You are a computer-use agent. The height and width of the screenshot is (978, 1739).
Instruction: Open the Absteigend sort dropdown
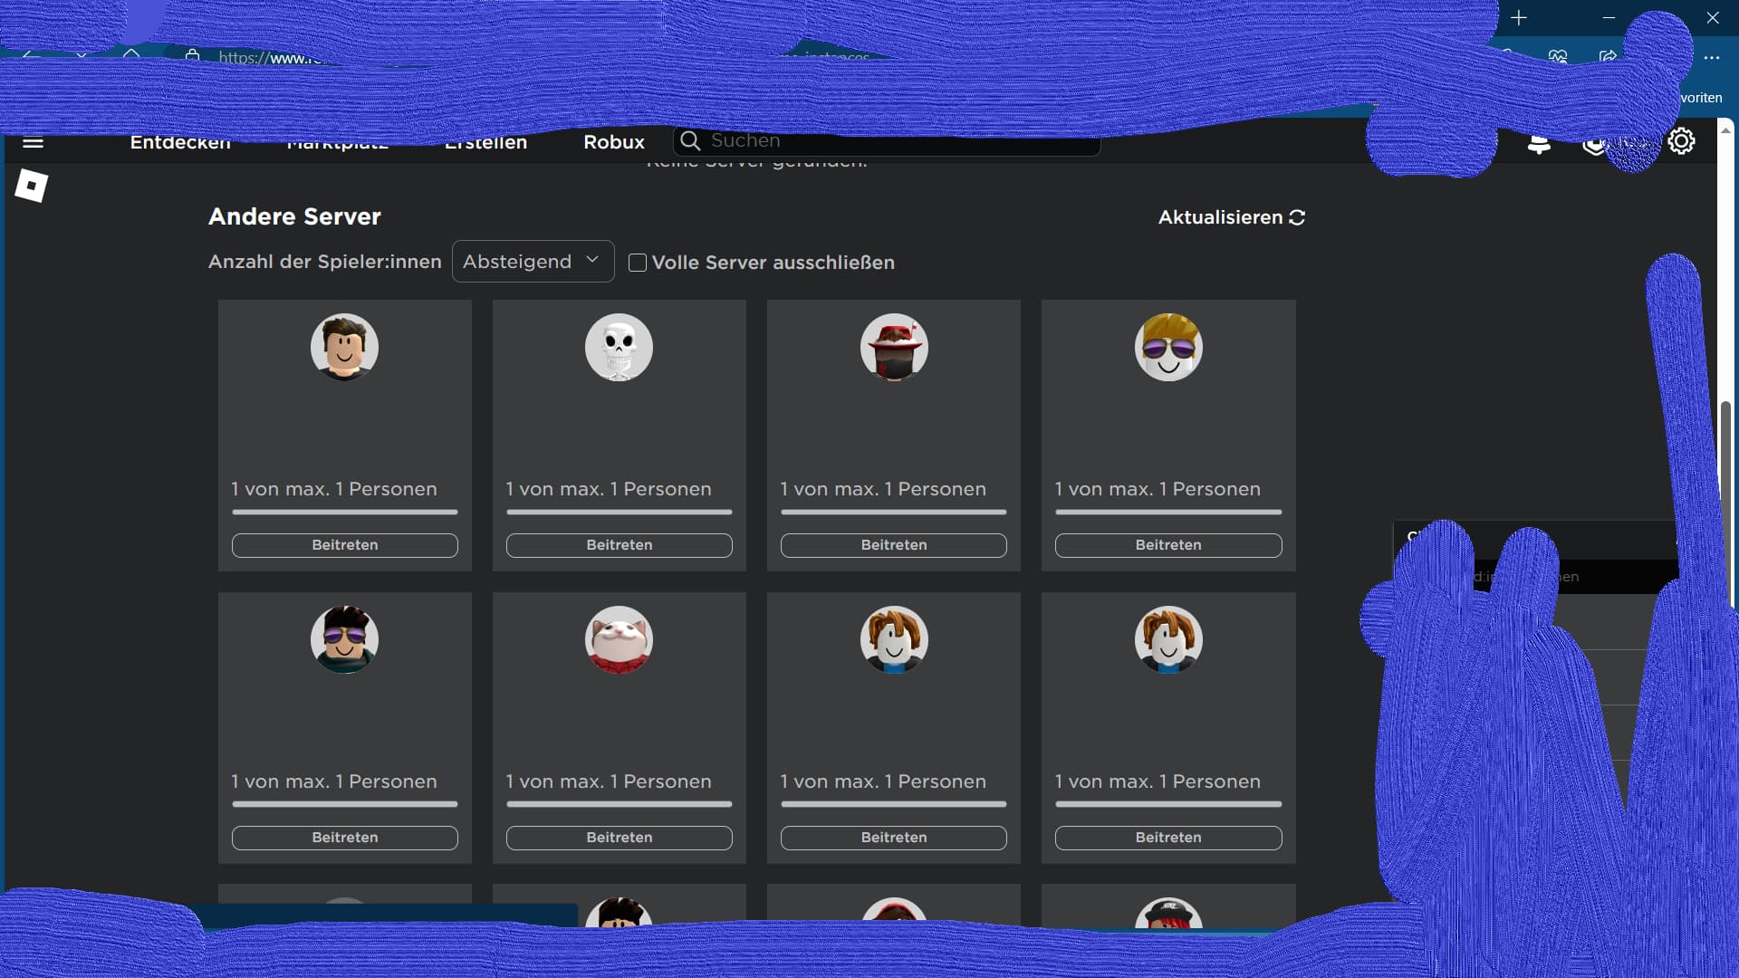point(533,262)
